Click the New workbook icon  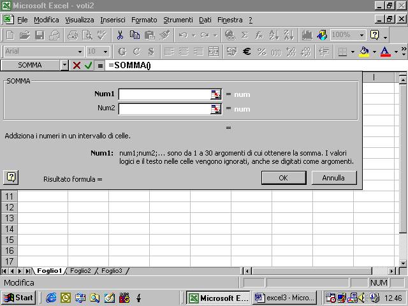[x=10, y=35]
